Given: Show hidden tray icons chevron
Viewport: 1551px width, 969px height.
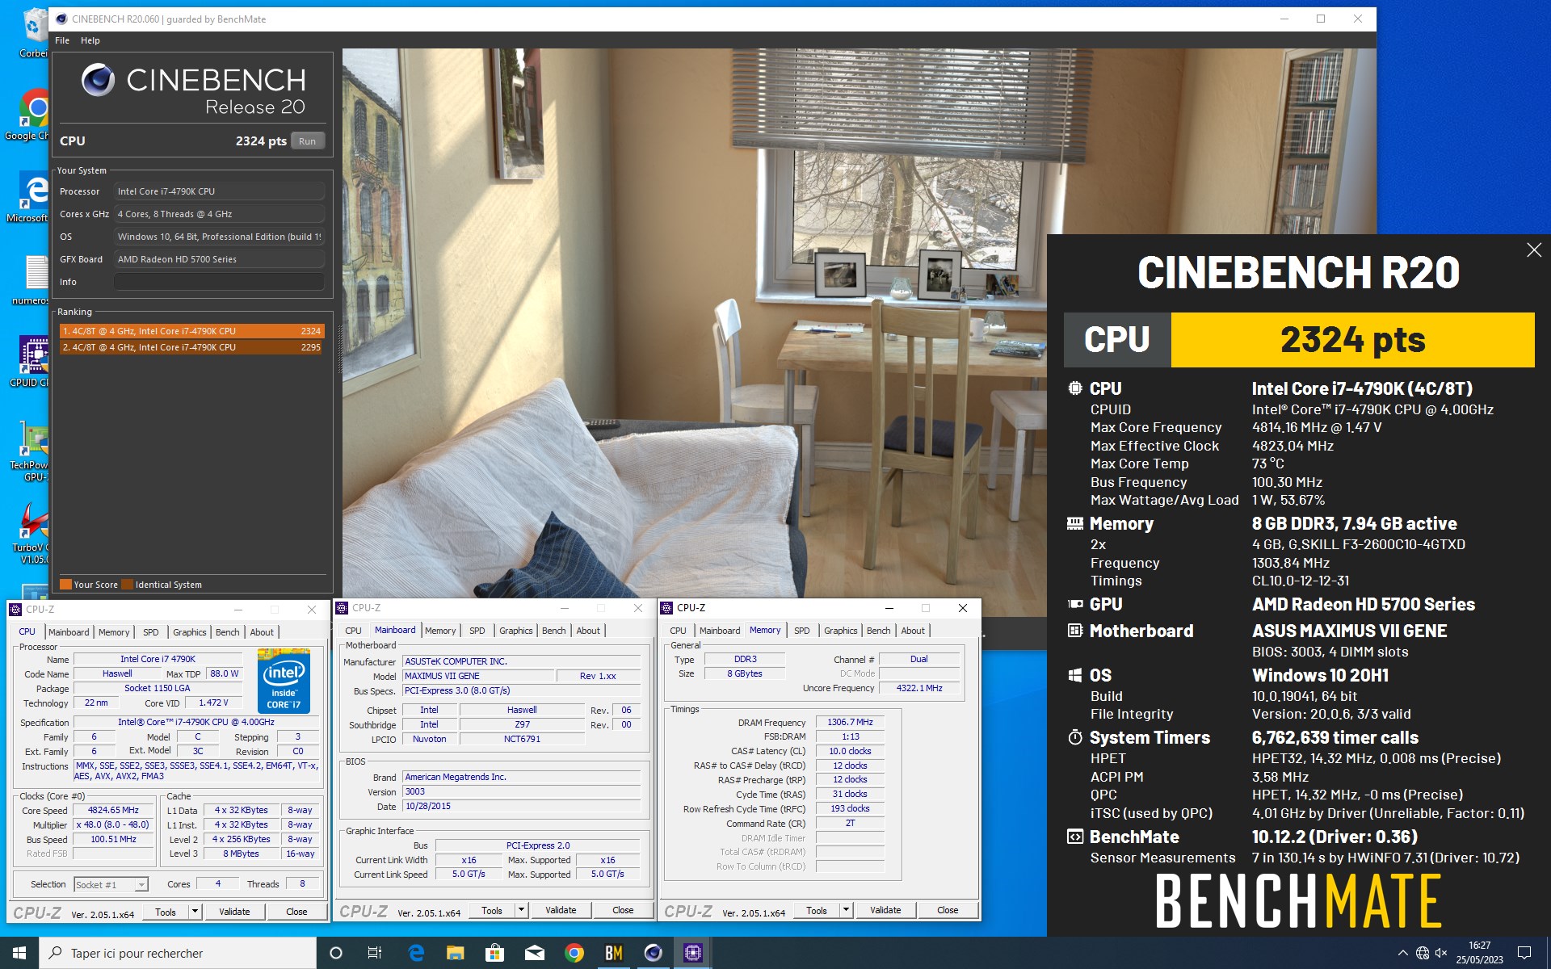Looking at the screenshot, I should click(1402, 953).
